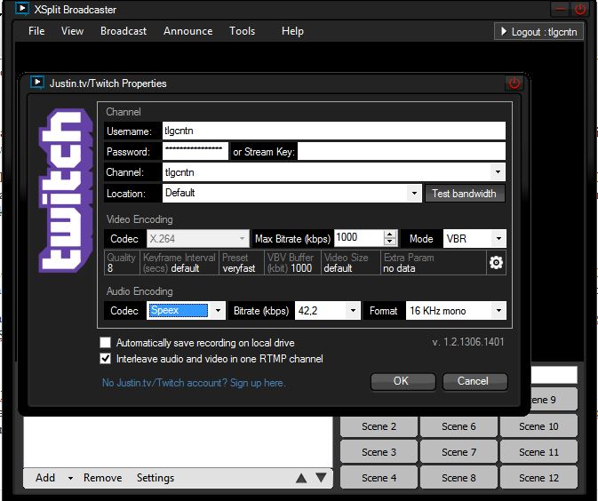
Task: Click the red power icon in Twitch Properties
Action: [514, 83]
